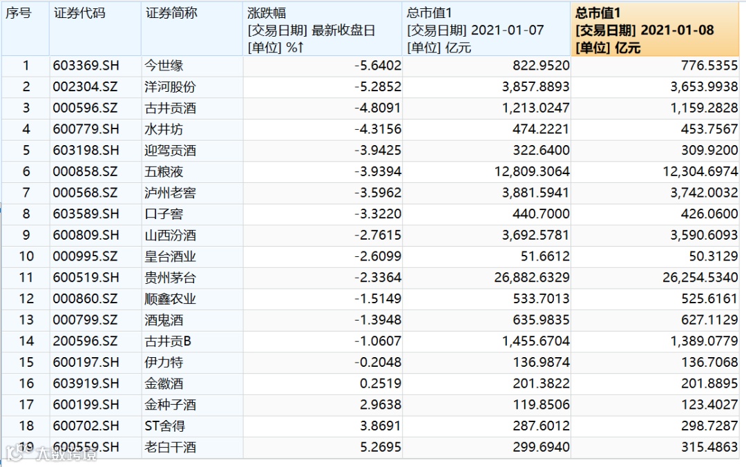The image size is (746, 467).
Task: Select the change value -5.2852
Action: click(x=378, y=86)
